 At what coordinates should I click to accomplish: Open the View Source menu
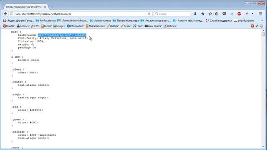153,26
